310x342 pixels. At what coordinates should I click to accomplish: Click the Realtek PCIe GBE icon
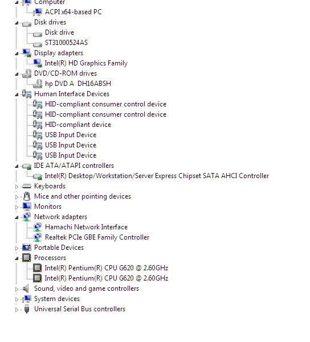[38, 237]
